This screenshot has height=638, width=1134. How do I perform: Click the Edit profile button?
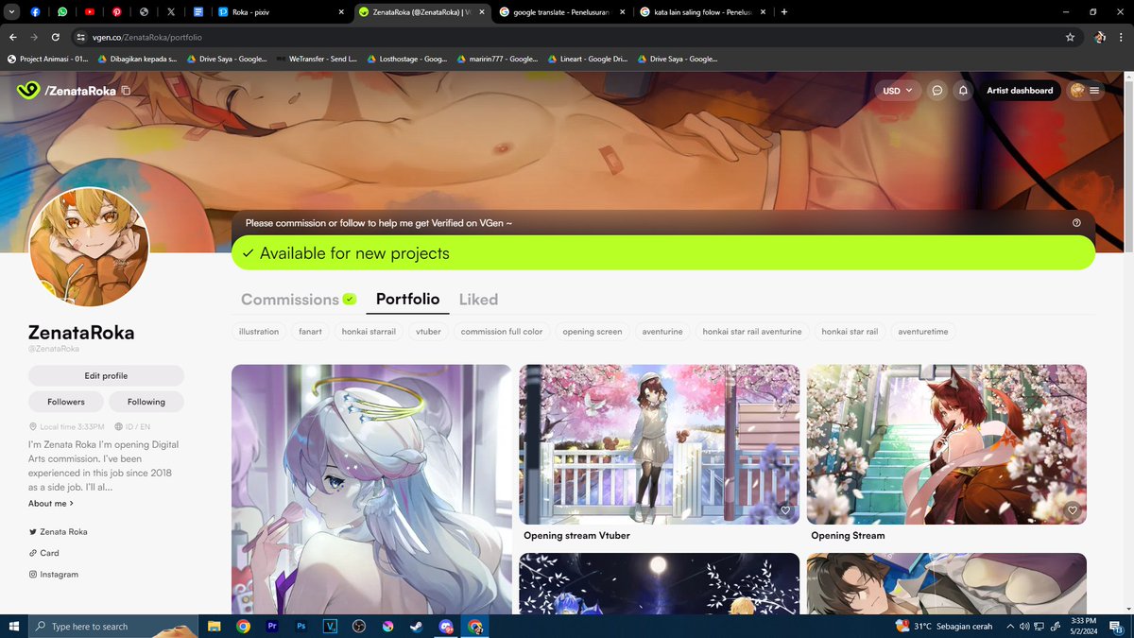coord(106,376)
